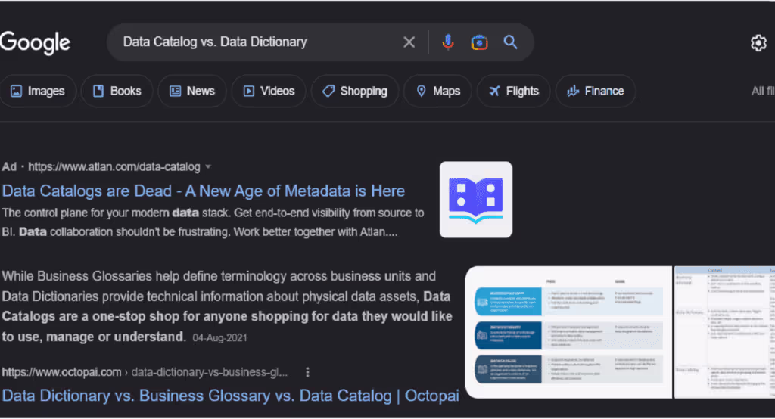The width and height of the screenshot is (775, 419).
Task: Switch to the Finance filter
Action: pos(595,91)
